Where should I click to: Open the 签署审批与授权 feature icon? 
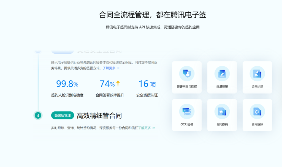click(187, 77)
